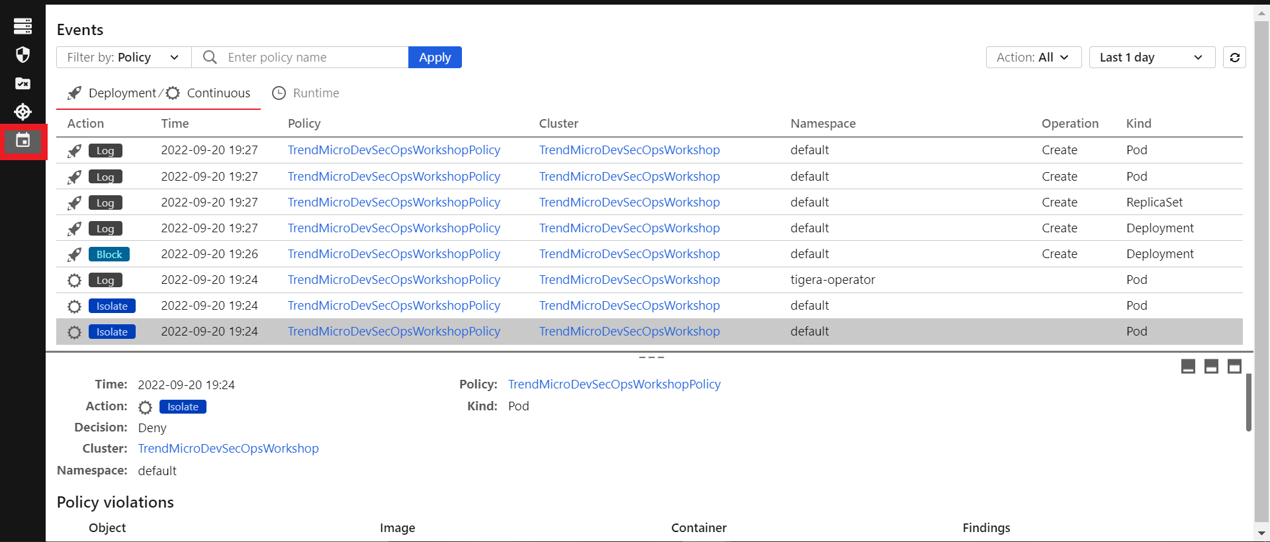The width and height of the screenshot is (1270, 542).
Task: Click rocket icon in the Block row
Action: 75,254
